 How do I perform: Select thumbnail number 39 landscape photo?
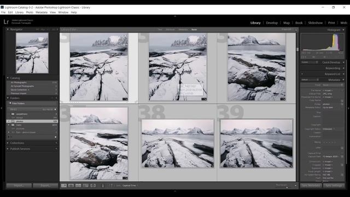(256, 143)
